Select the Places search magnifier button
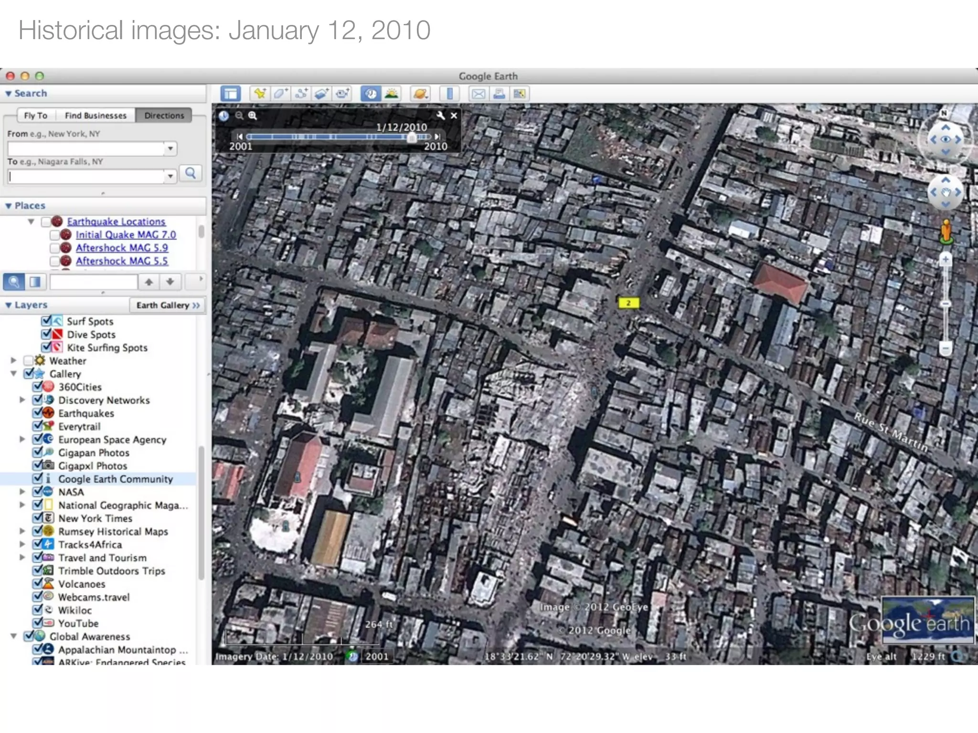 pyautogui.click(x=14, y=282)
